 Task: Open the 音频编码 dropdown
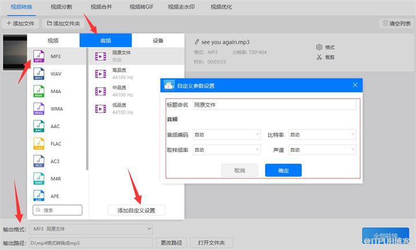tap(227, 135)
